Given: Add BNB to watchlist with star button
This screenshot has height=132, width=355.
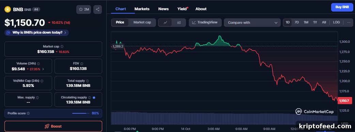Looking at the screenshot, I should click(x=83, y=10).
